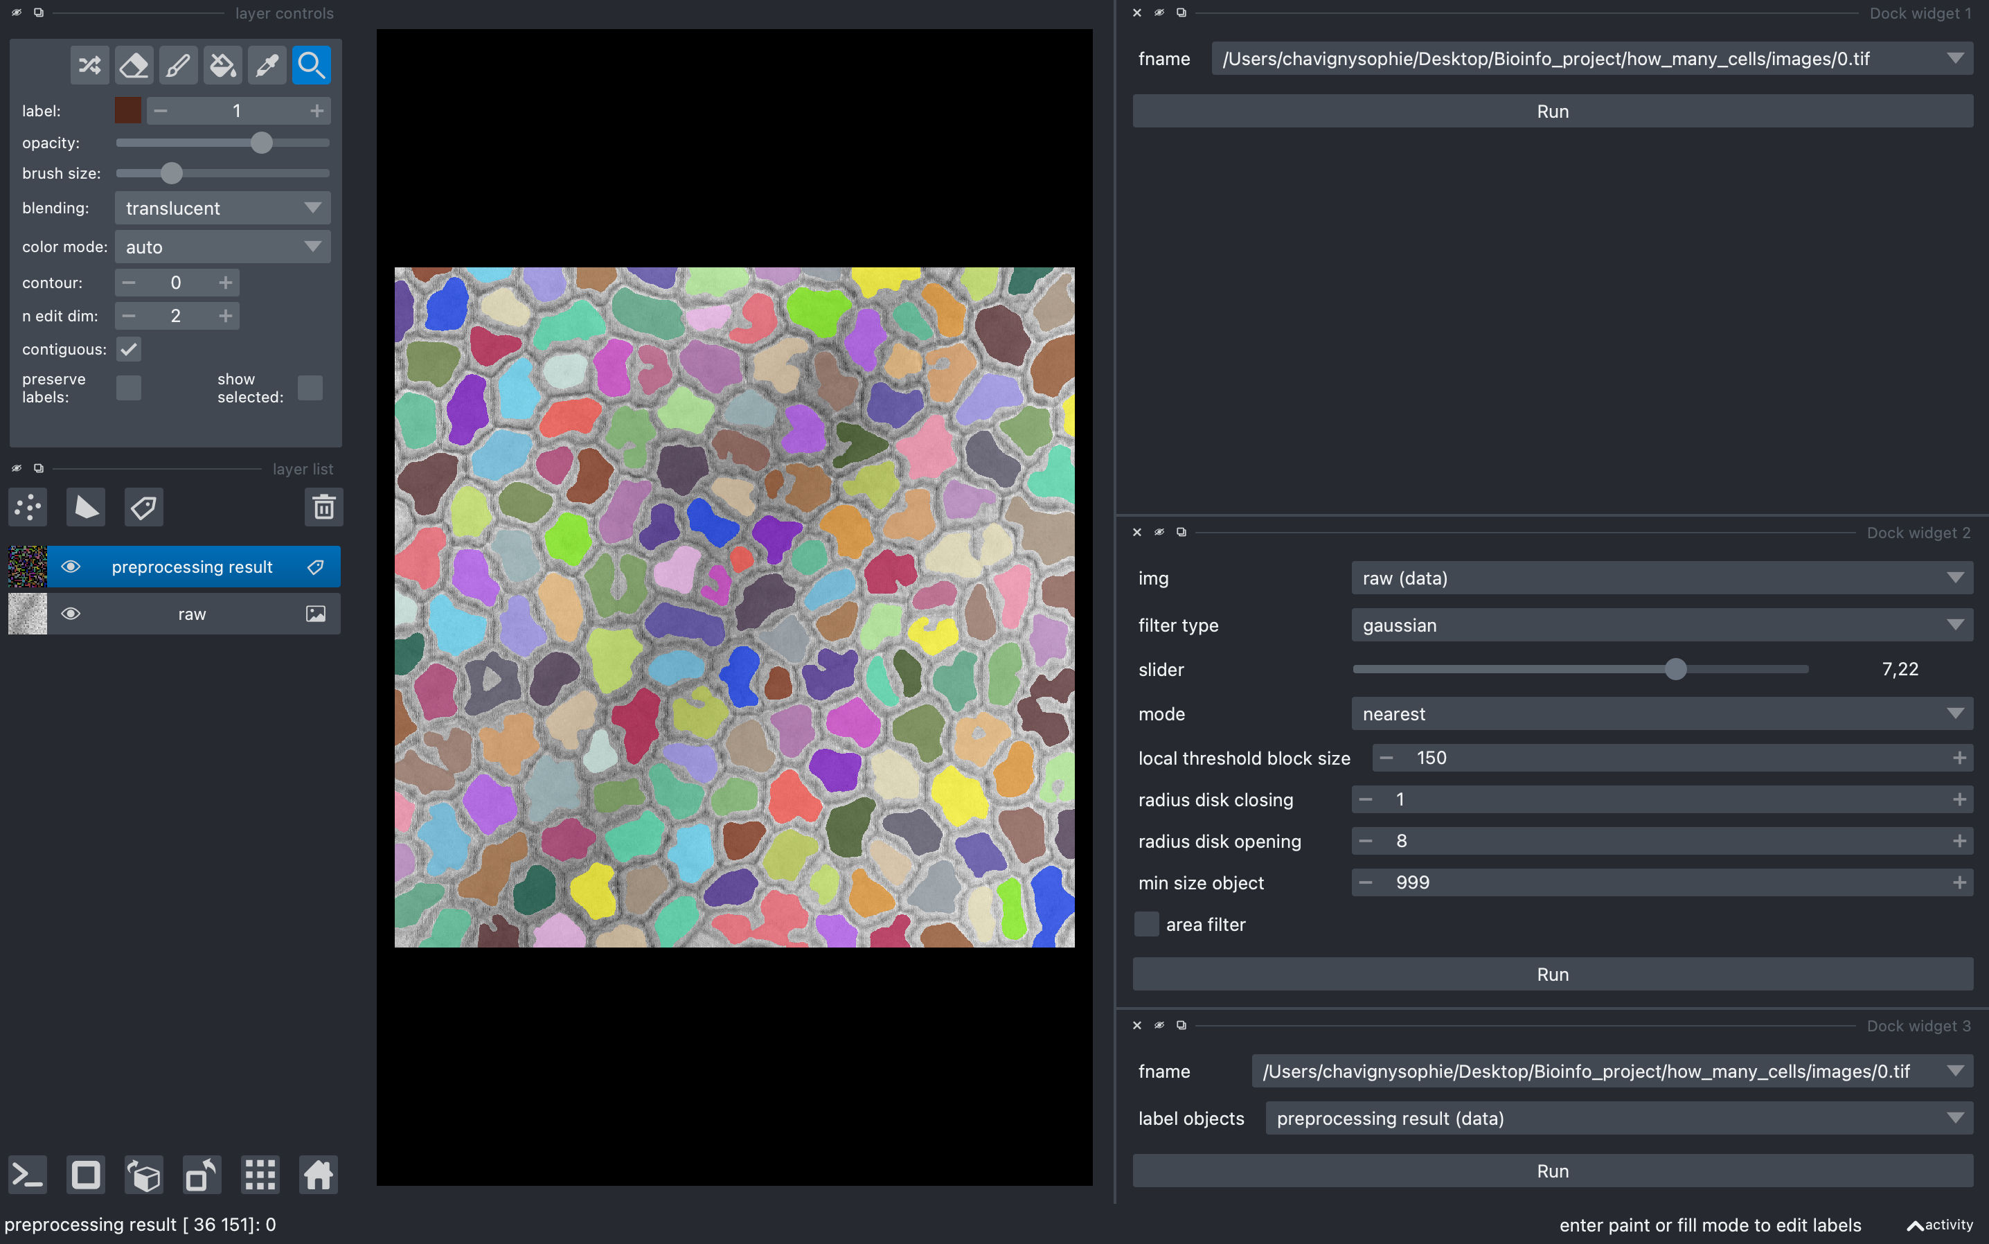1989x1244 pixels.
Task: Select the eraser tool
Action: [133, 64]
